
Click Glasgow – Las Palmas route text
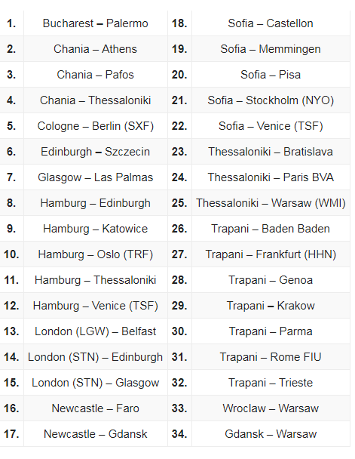(x=95, y=177)
